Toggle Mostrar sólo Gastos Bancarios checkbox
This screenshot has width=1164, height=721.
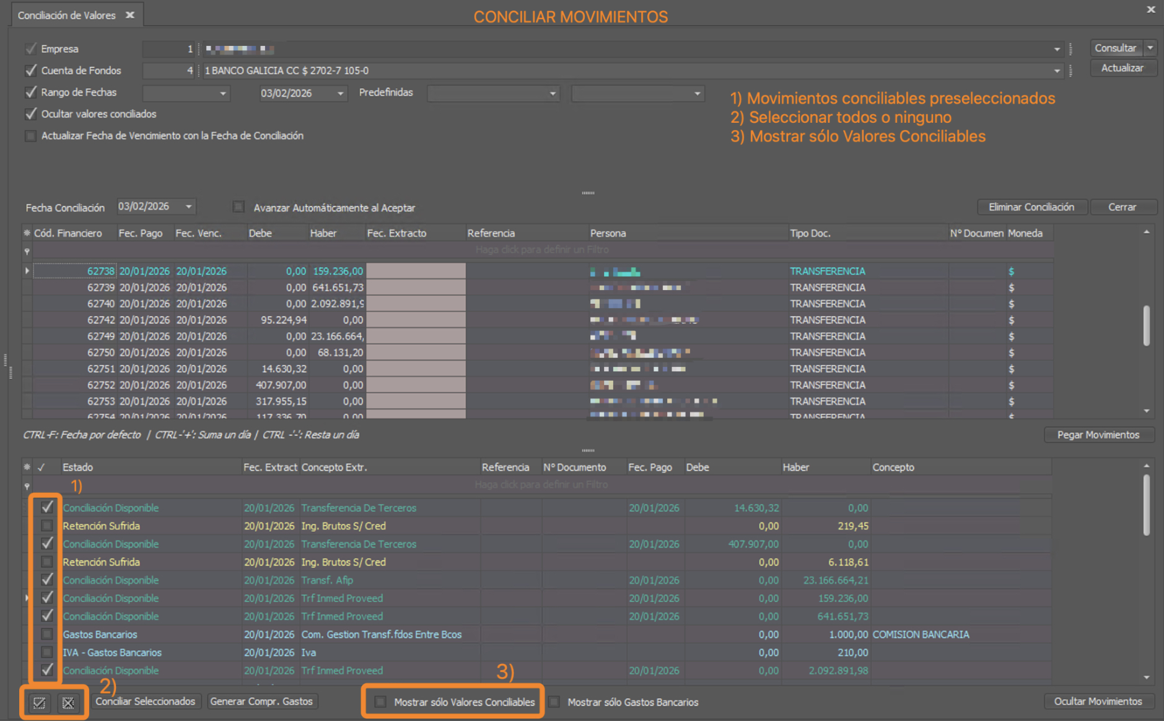pyautogui.click(x=554, y=702)
